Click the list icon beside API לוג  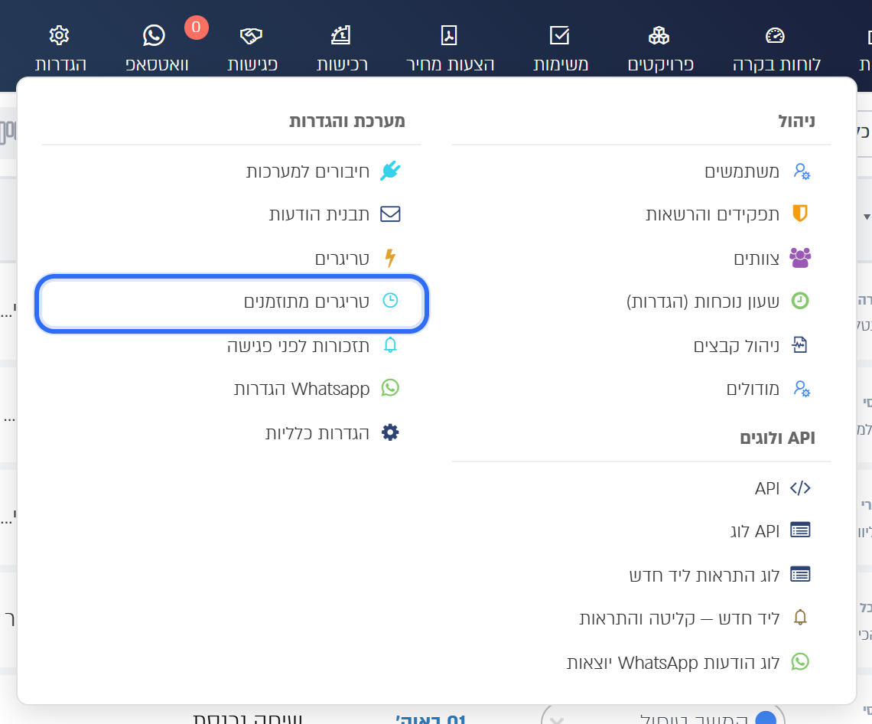(x=800, y=530)
